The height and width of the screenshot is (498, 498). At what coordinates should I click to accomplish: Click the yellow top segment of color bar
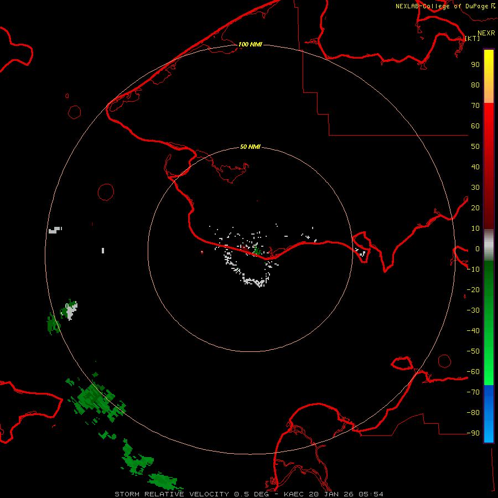point(489,76)
